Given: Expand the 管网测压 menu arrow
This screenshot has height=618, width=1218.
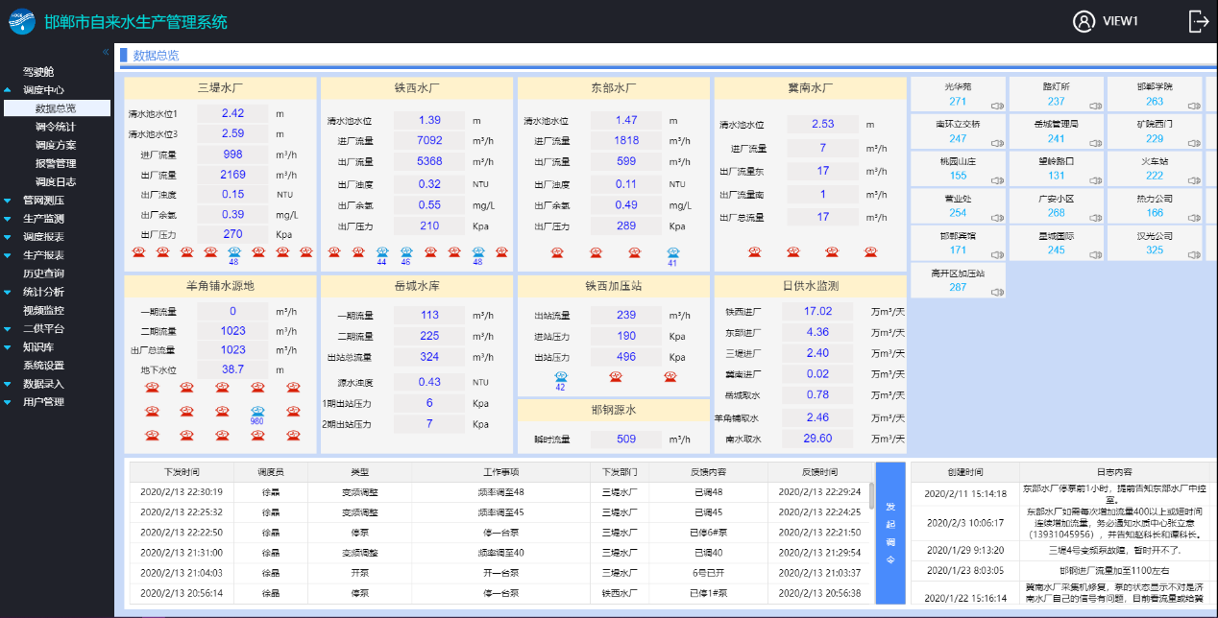Looking at the screenshot, I should pyautogui.click(x=8, y=201).
